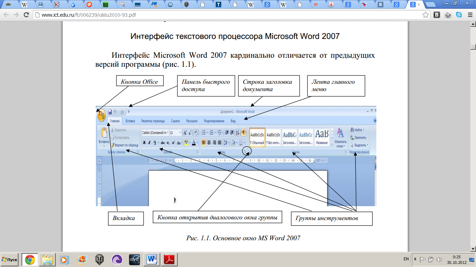Click the Заменить button
Viewport: 476px width, 267px height.
[x=358, y=138]
